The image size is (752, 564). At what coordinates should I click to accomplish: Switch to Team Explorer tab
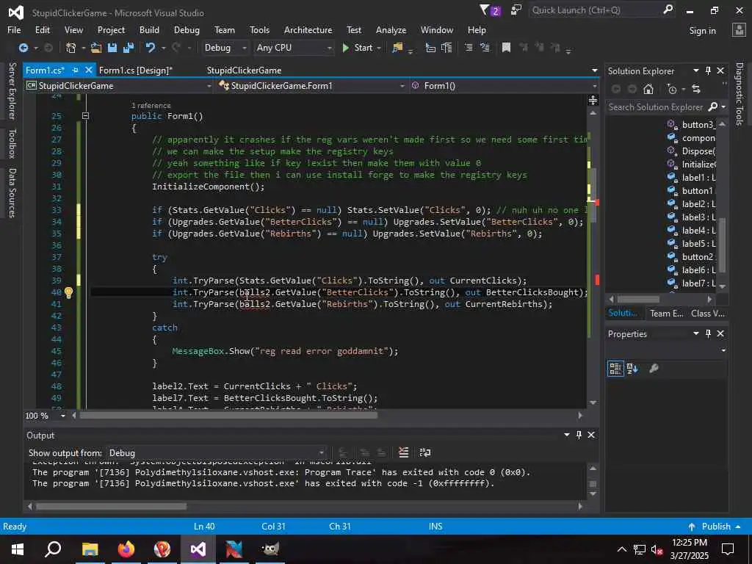click(x=666, y=313)
